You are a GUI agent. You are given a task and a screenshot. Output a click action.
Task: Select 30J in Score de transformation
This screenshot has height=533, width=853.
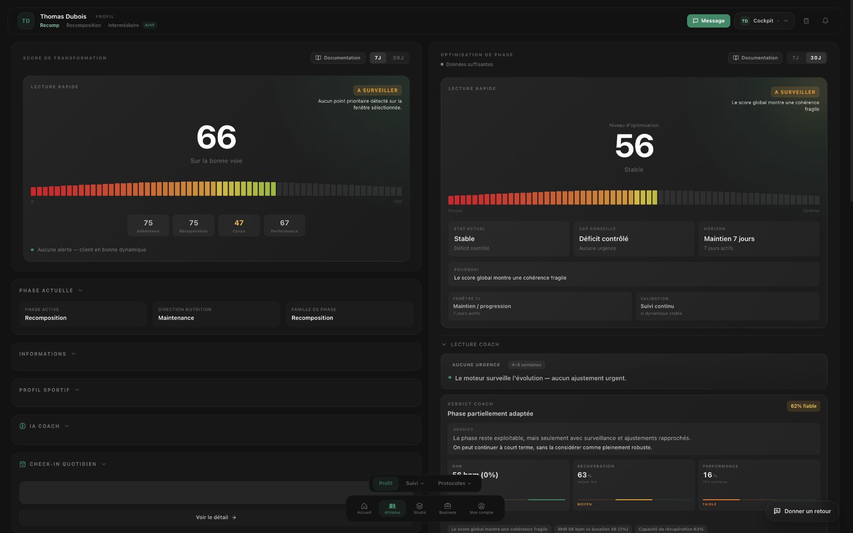click(x=398, y=58)
